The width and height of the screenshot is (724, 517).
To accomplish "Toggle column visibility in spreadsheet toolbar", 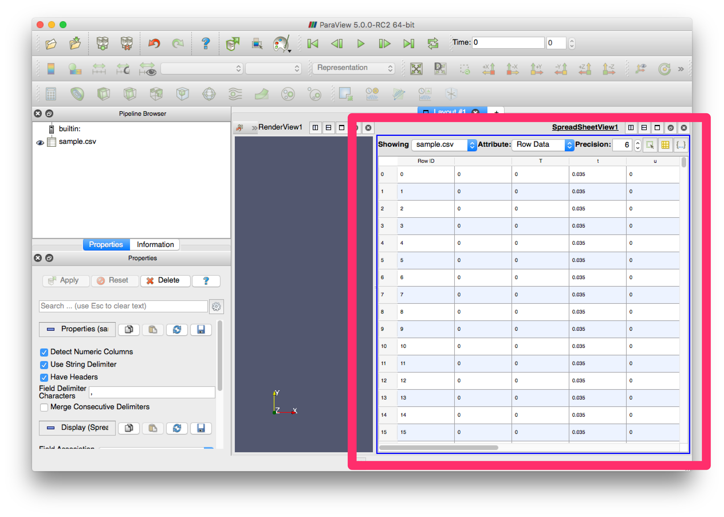I will point(665,145).
